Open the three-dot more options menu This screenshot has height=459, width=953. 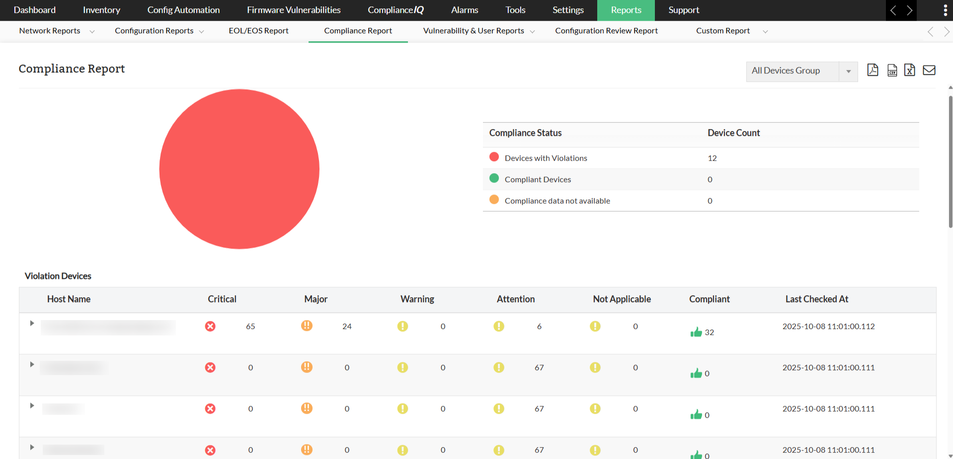pyautogui.click(x=945, y=10)
